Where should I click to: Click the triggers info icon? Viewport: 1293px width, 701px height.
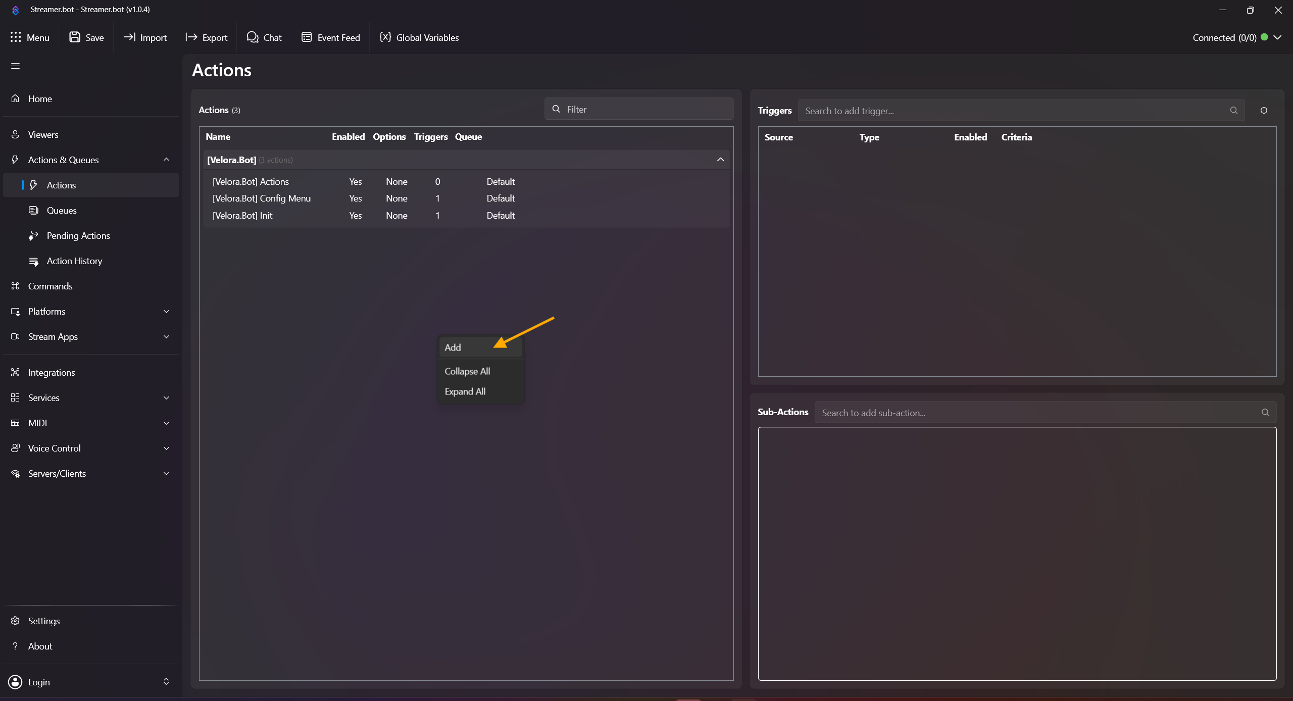coord(1264,111)
